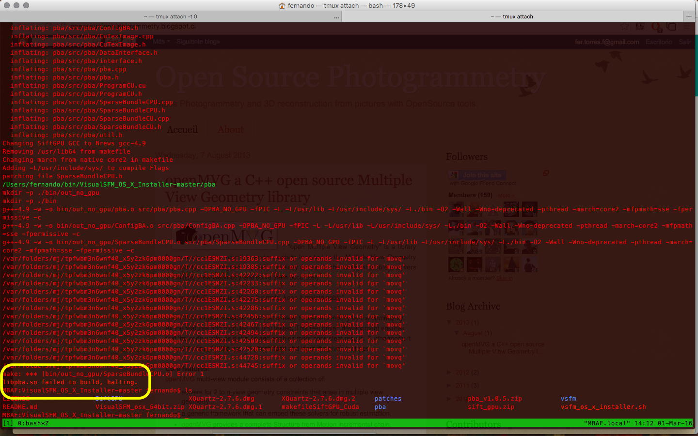698x436 pixels.
Task: Click file 'XQuartz-2.7.6.dmg.1' in ls output
Action: click(225, 407)
